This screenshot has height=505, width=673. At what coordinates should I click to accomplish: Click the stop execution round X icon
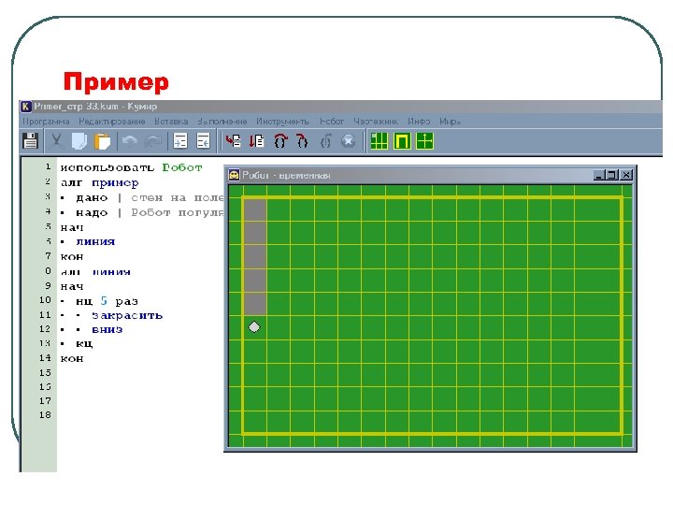pos(349,141)
